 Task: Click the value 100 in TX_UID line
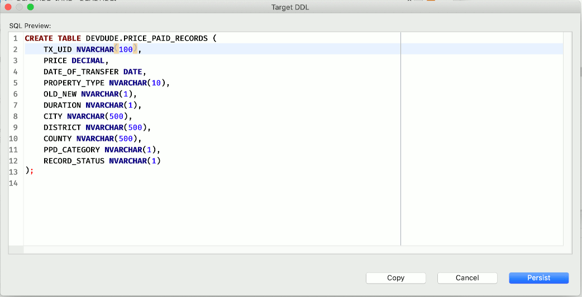[126, 50]
